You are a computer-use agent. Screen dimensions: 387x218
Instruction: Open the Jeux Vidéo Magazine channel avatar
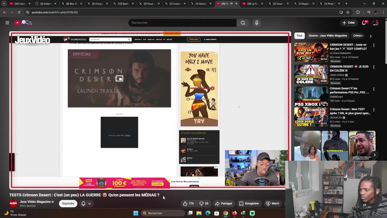[13, 203]
